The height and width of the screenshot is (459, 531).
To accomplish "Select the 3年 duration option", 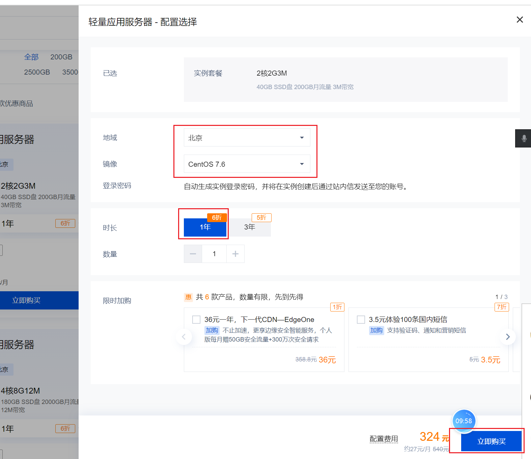I will (x=250, y=227).
